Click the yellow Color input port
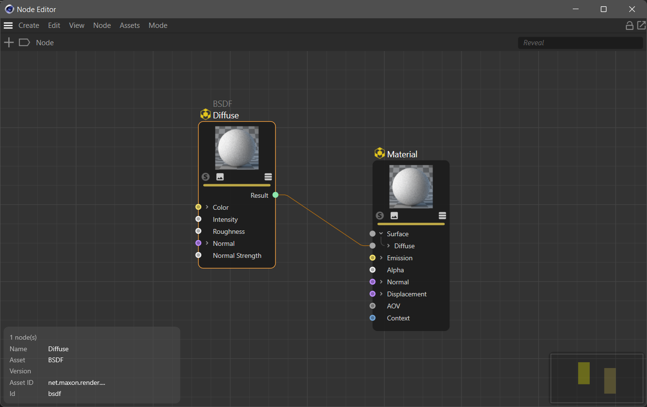This screenshot has height=407, width=647. coord(198,207)
